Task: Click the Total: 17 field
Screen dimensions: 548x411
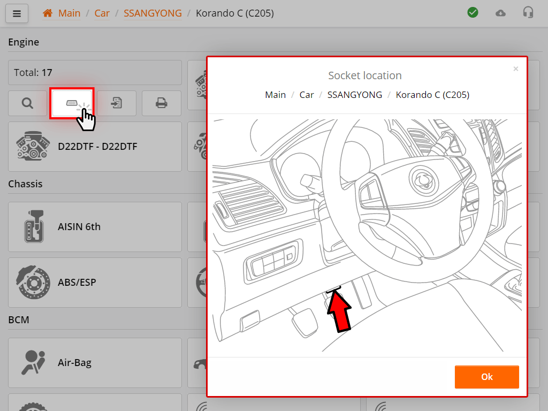Action: click(x=95, y=73)
